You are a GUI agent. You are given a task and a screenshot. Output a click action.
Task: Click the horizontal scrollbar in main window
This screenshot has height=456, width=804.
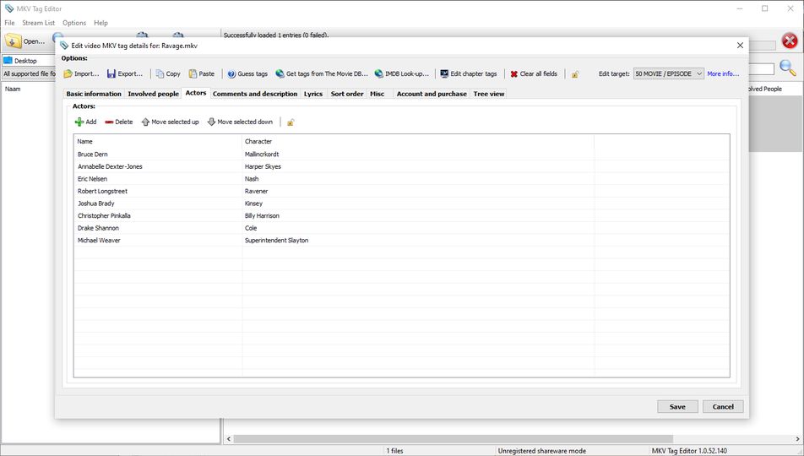coord(454,439)
